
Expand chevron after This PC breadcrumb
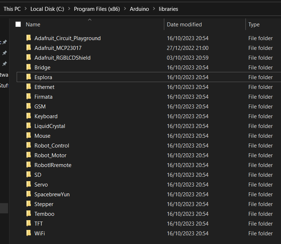(x=26, y=9)
